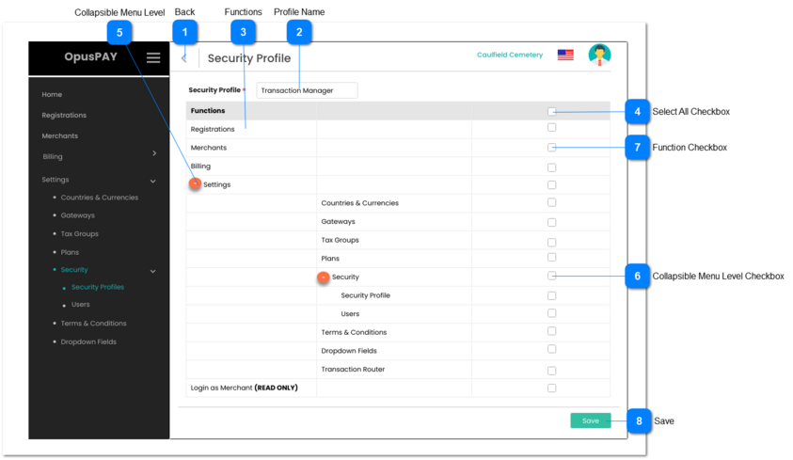Screen dimensions: 793x460
Task: Open Countries & Currencies sidebar item
Action: tap(99, 198)
